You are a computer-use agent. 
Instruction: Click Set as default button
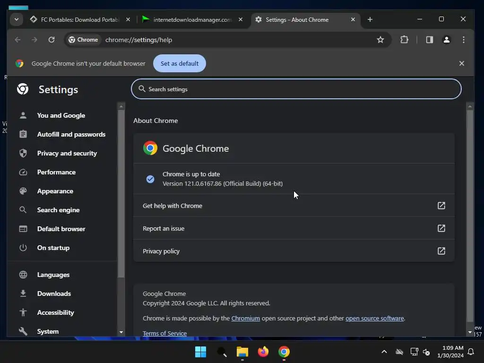(x=179, y=63)
